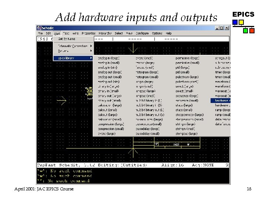
Task: Select pulsedelay (large) part
Action: click(147, 129)
